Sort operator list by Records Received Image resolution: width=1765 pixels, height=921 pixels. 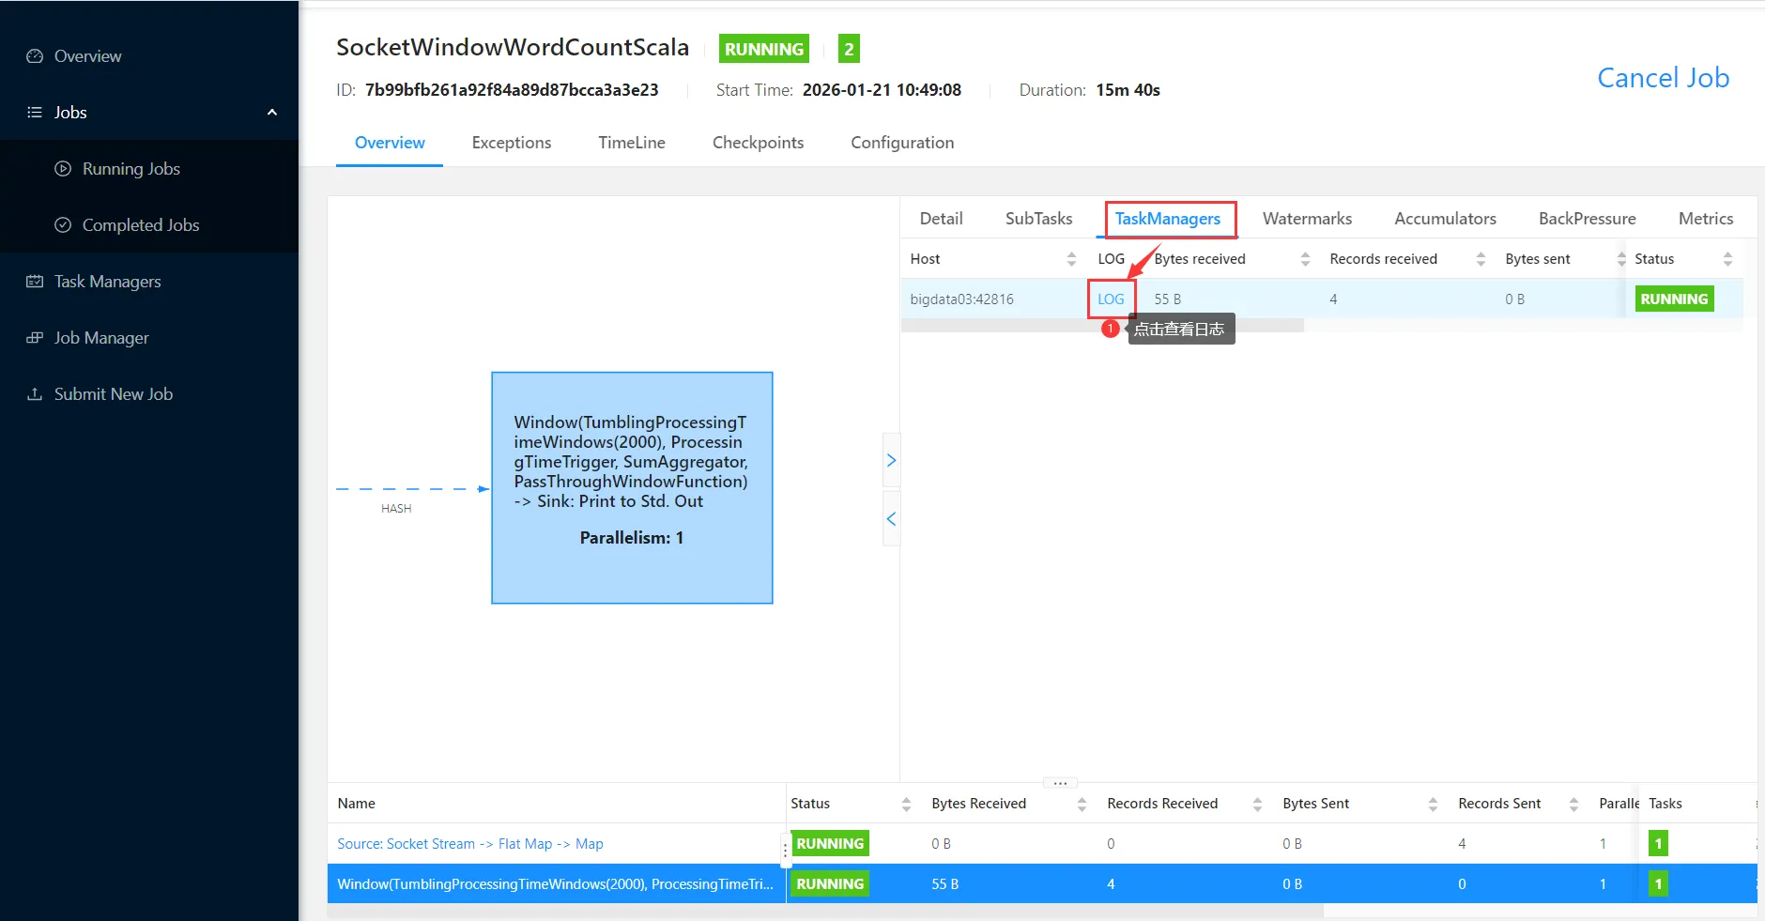tap(1257, 804)
